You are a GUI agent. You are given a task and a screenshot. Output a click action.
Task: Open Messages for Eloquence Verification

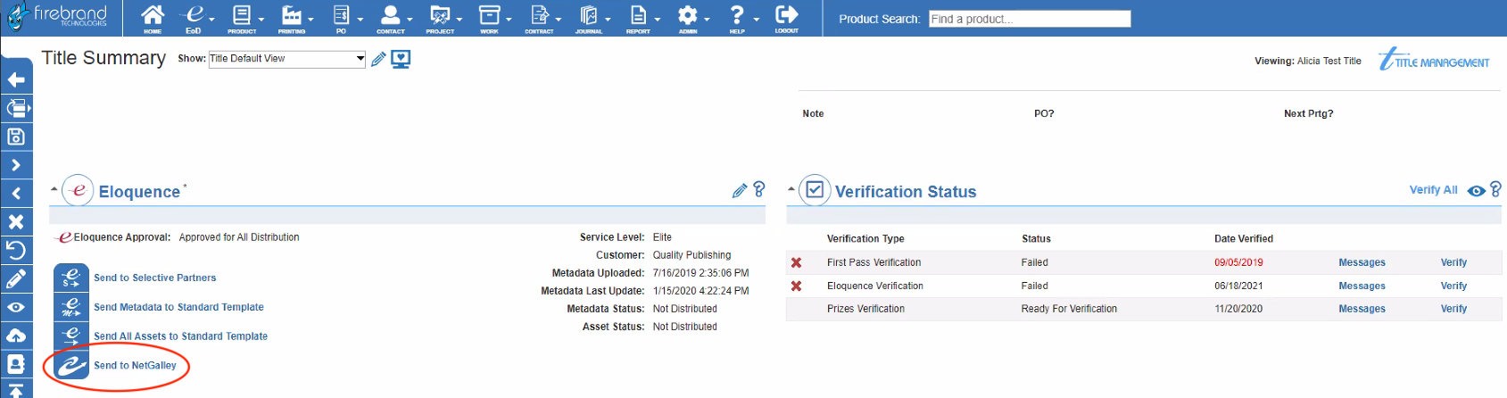pos(1362,286)
